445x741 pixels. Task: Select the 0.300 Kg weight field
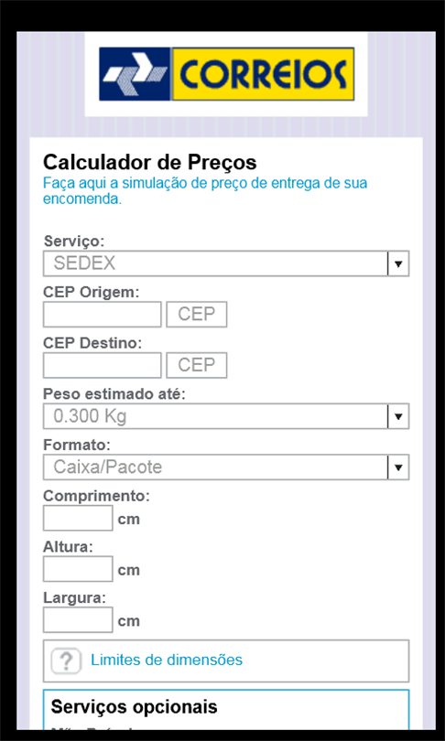tap(226, 416)
